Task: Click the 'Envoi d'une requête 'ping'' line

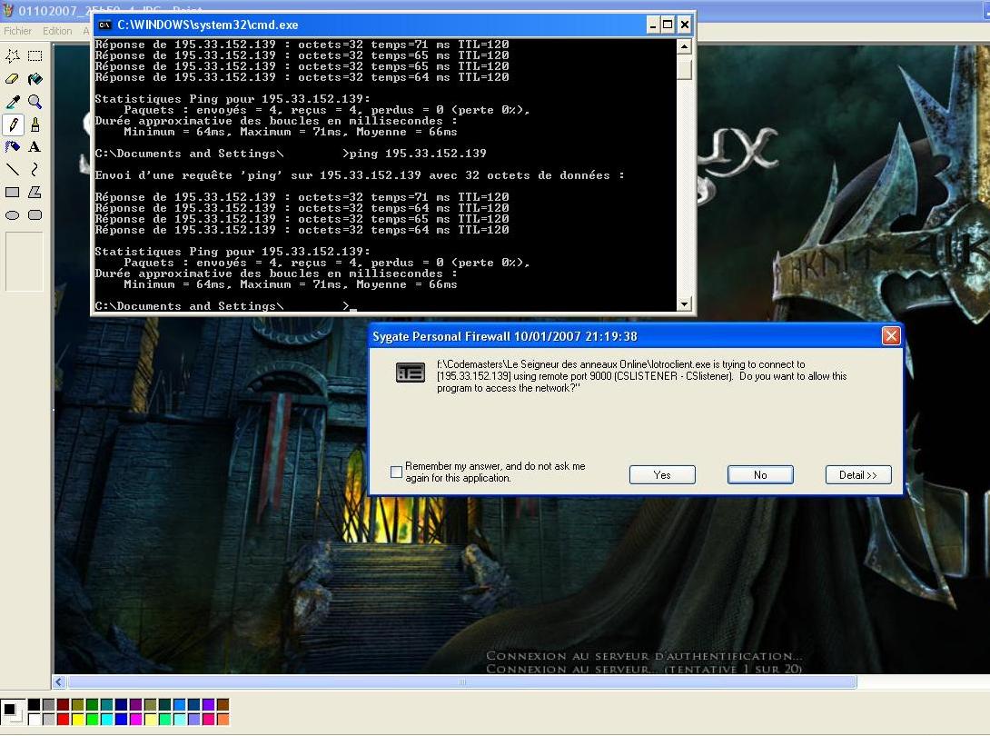Action: coord(360,175)
